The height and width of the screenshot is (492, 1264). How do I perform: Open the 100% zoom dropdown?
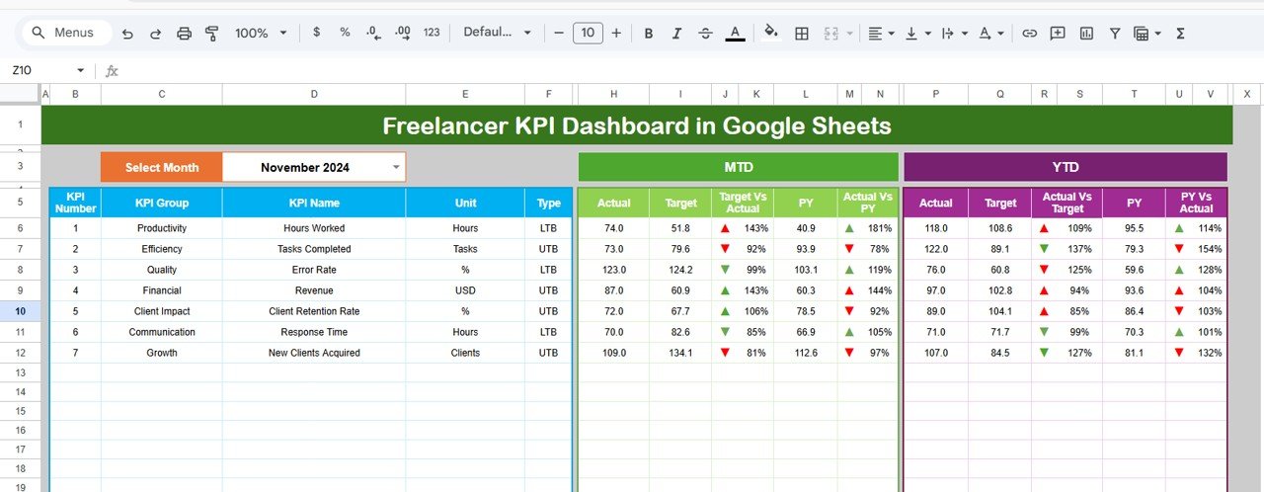click(x=261, y=34)
